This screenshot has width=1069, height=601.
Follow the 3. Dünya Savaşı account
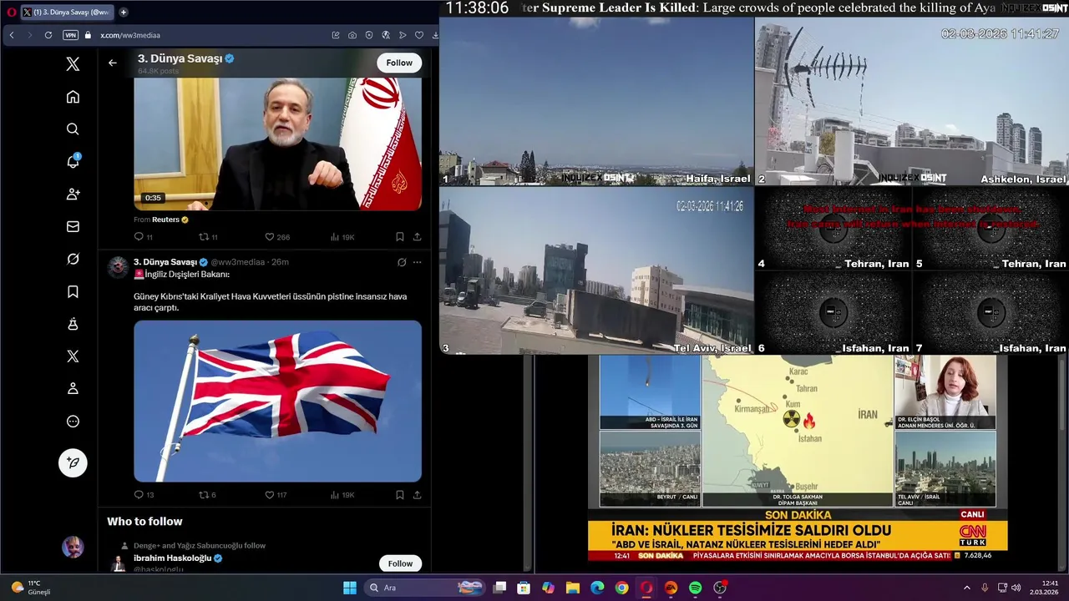pos(399,63)
